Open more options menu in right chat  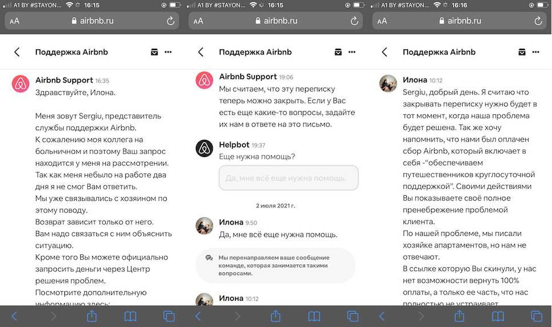(x=536, y=52)
